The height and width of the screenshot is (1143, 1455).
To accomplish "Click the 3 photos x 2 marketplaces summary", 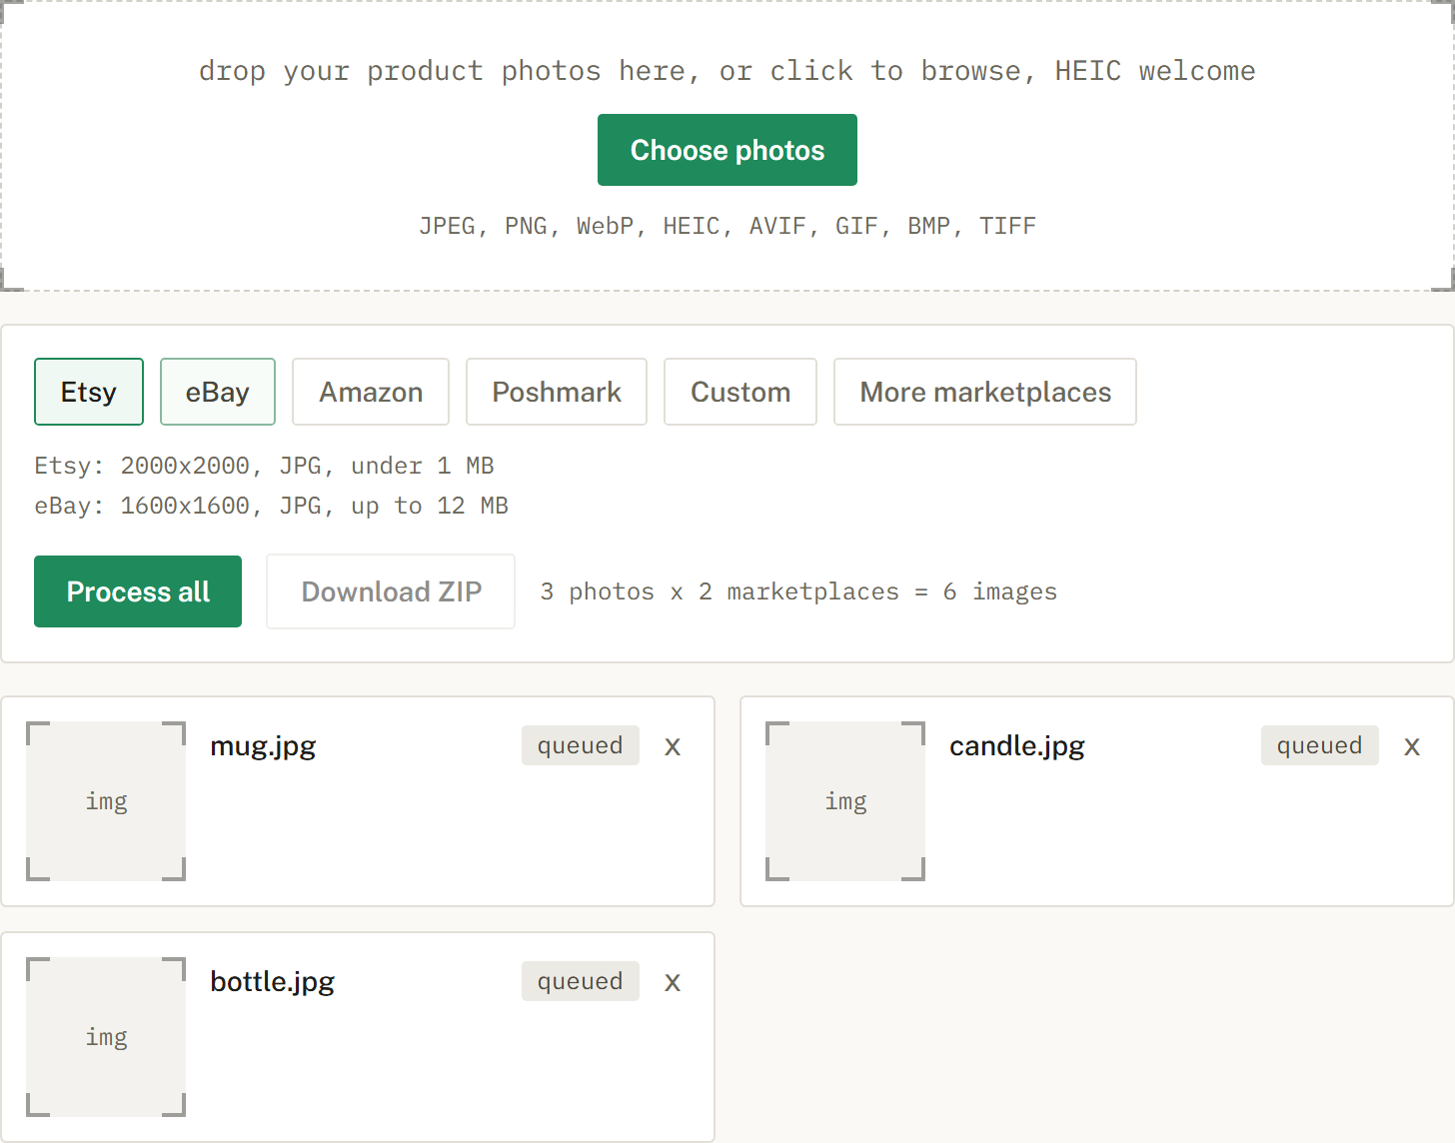I will point(798,591).
